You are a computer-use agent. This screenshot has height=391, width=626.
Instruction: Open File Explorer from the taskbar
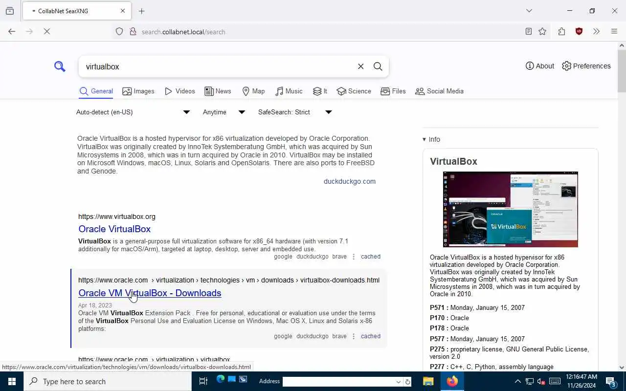(428, 381)
